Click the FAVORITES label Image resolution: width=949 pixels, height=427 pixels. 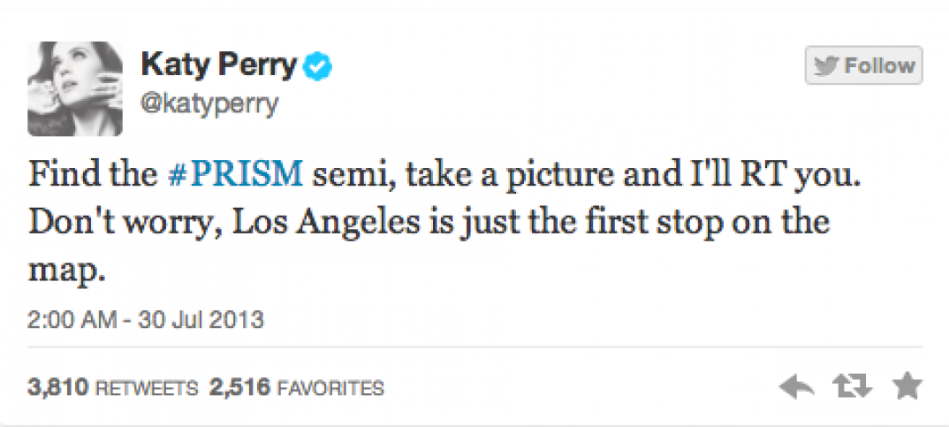point(330,388)
